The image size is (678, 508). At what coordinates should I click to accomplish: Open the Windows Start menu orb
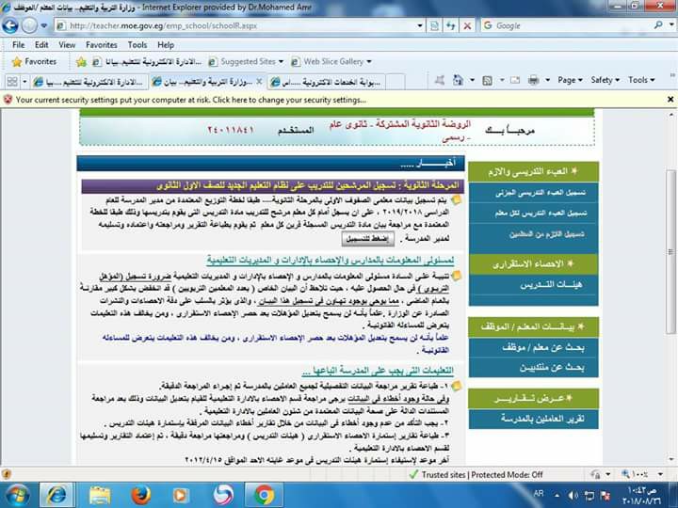[x=17, y=493]
